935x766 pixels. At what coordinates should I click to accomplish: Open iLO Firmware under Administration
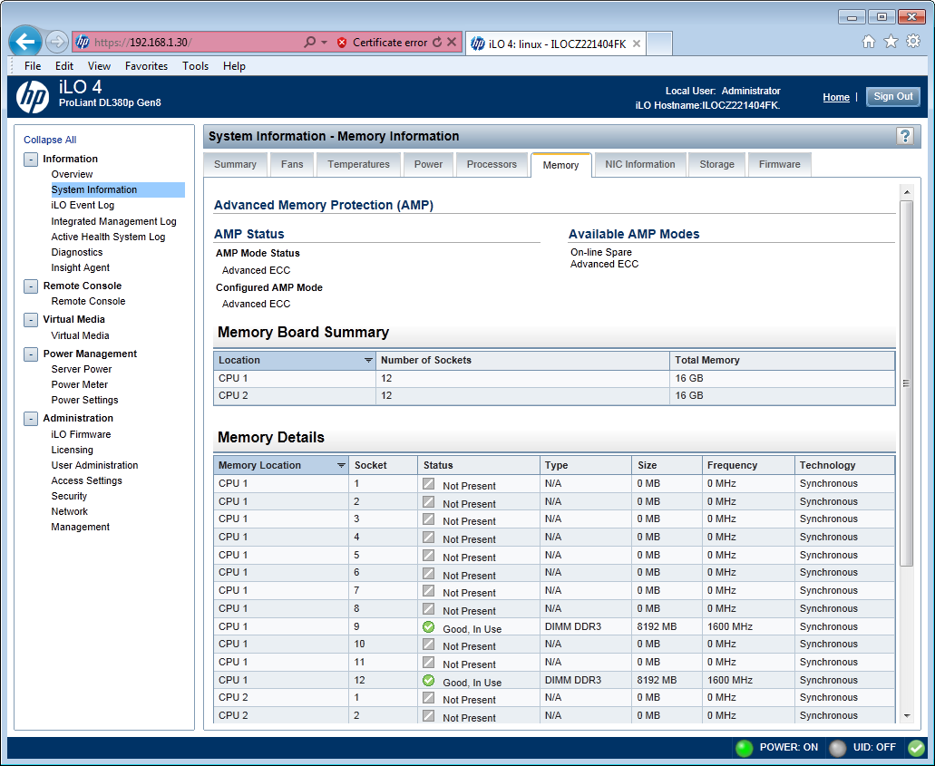click(81, 434)
